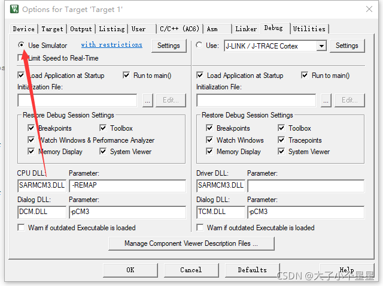Select the Use J-LINK hardware debugger radio button

[x=199, y=45]
